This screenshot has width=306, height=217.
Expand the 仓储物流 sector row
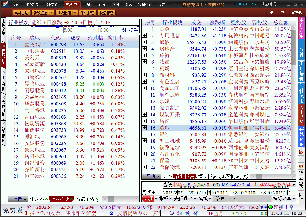(144, 167)
